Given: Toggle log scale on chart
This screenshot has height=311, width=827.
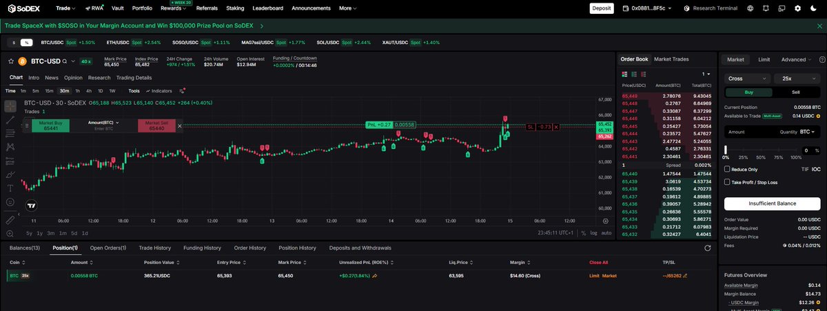Looking at the screenshot, I should 593,233.
